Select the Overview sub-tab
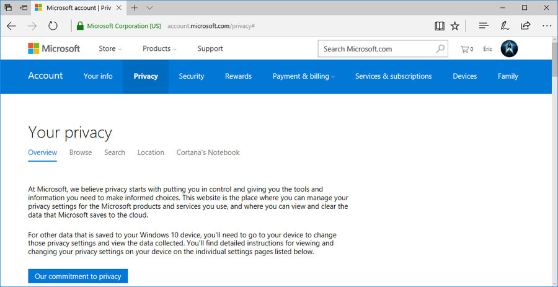The image size is (558, 287). (x=43, y=152)
